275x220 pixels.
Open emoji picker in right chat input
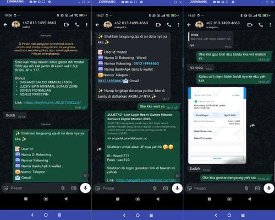pyautogui.click(x=190, y=188)
